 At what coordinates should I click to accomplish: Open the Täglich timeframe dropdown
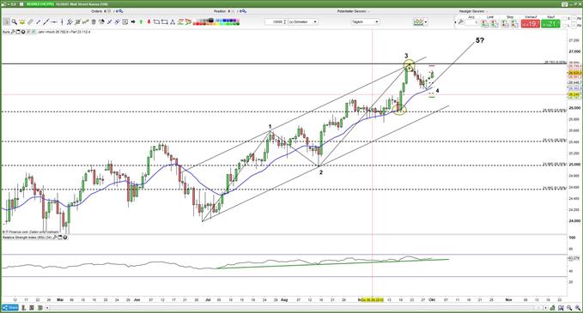366,22
